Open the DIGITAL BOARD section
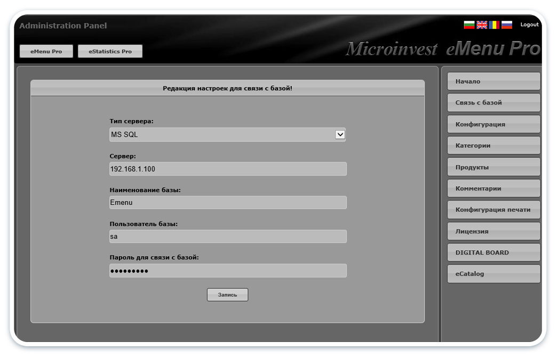 494,252
